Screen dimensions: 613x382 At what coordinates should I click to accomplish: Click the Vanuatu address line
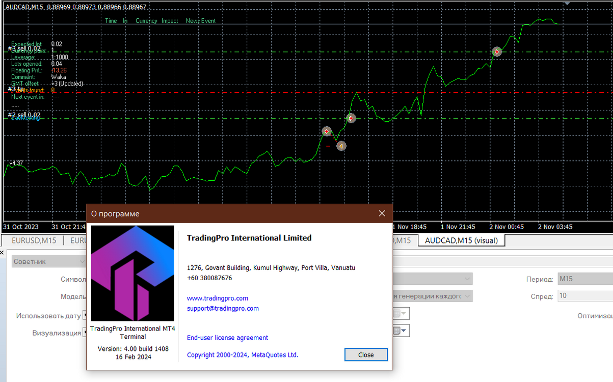click(x=271, y=268)
